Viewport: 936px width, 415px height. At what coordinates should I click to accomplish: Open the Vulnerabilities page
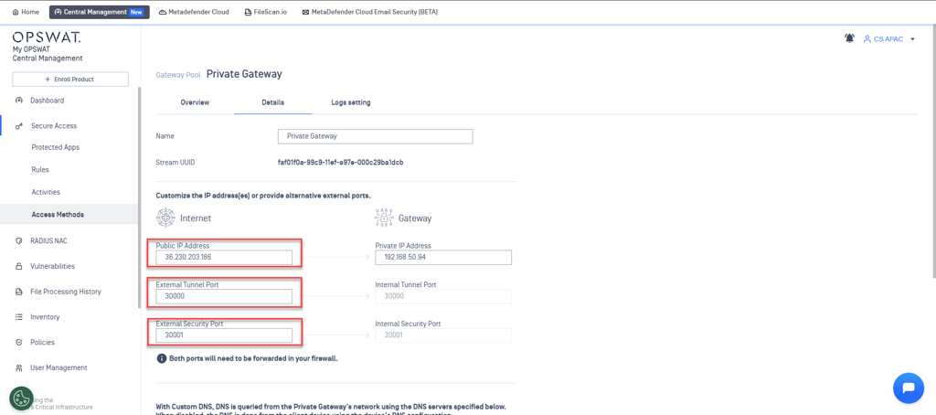tap(52, 266)
